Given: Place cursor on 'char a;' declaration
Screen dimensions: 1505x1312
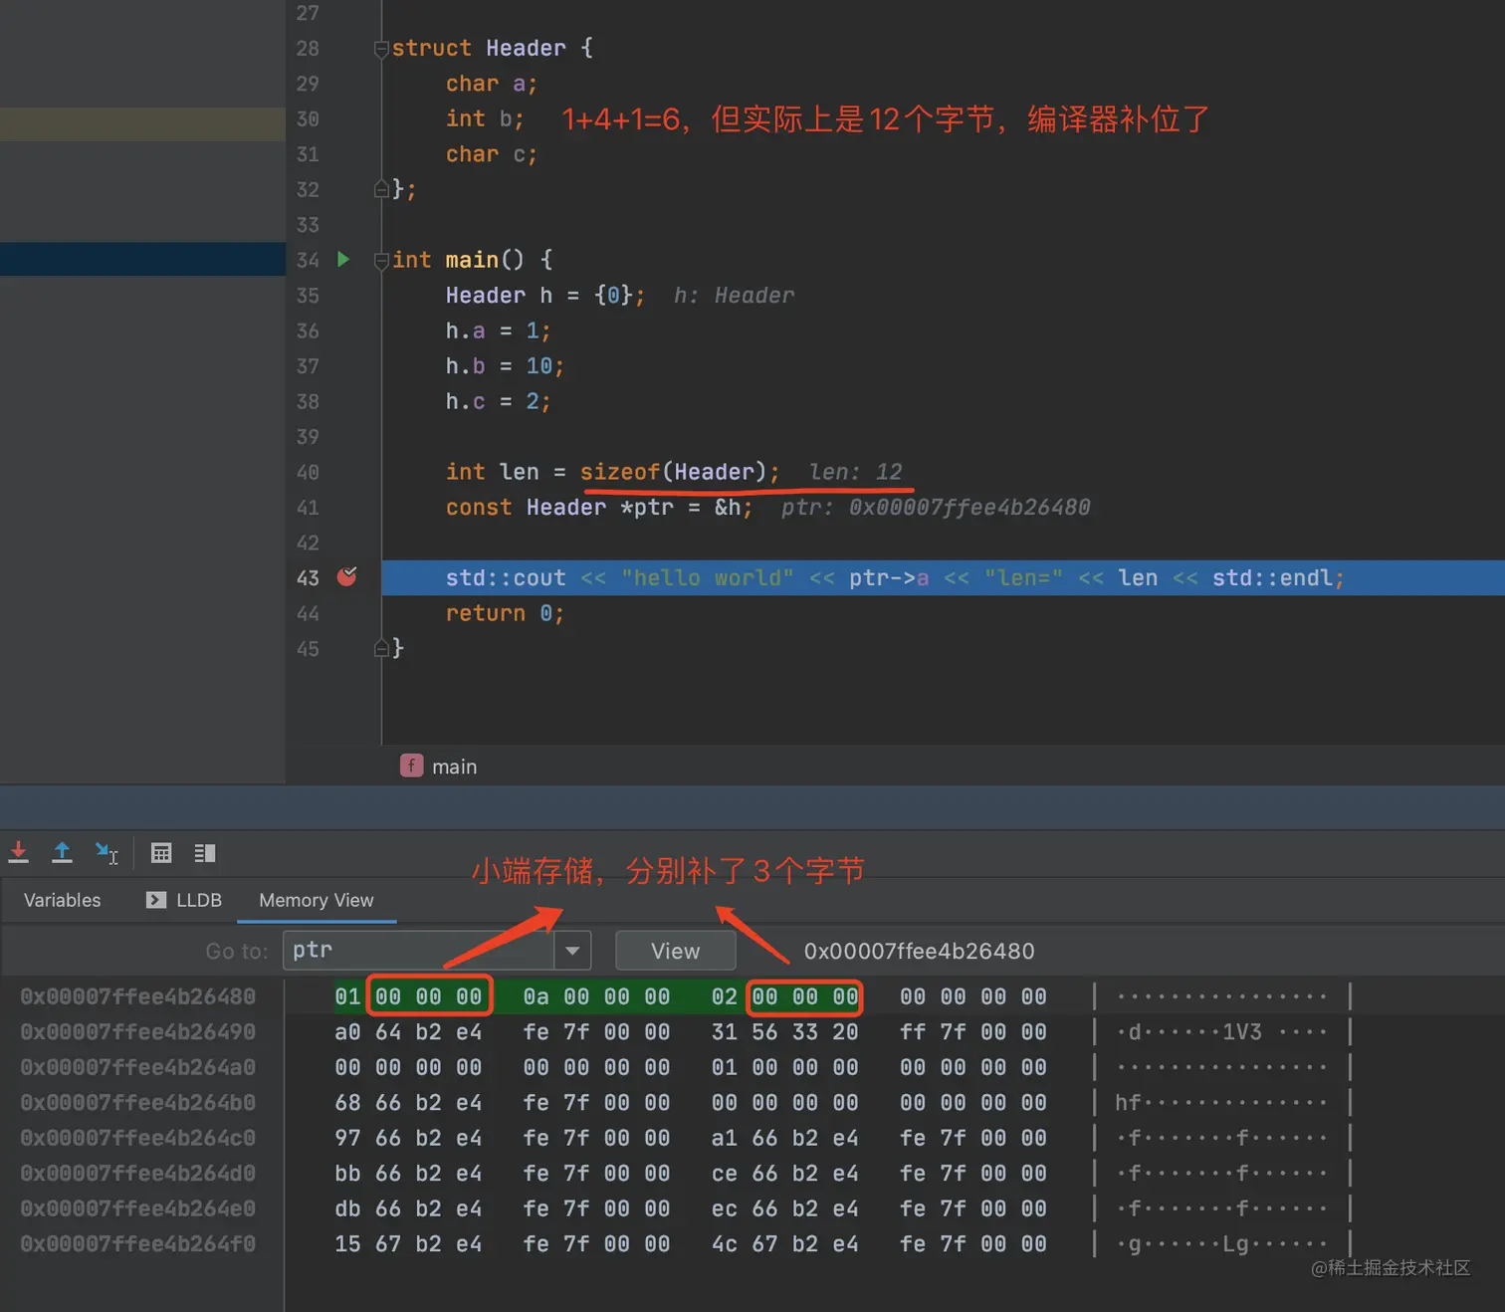Looking at the screenshot, I should tap(492, 84).
